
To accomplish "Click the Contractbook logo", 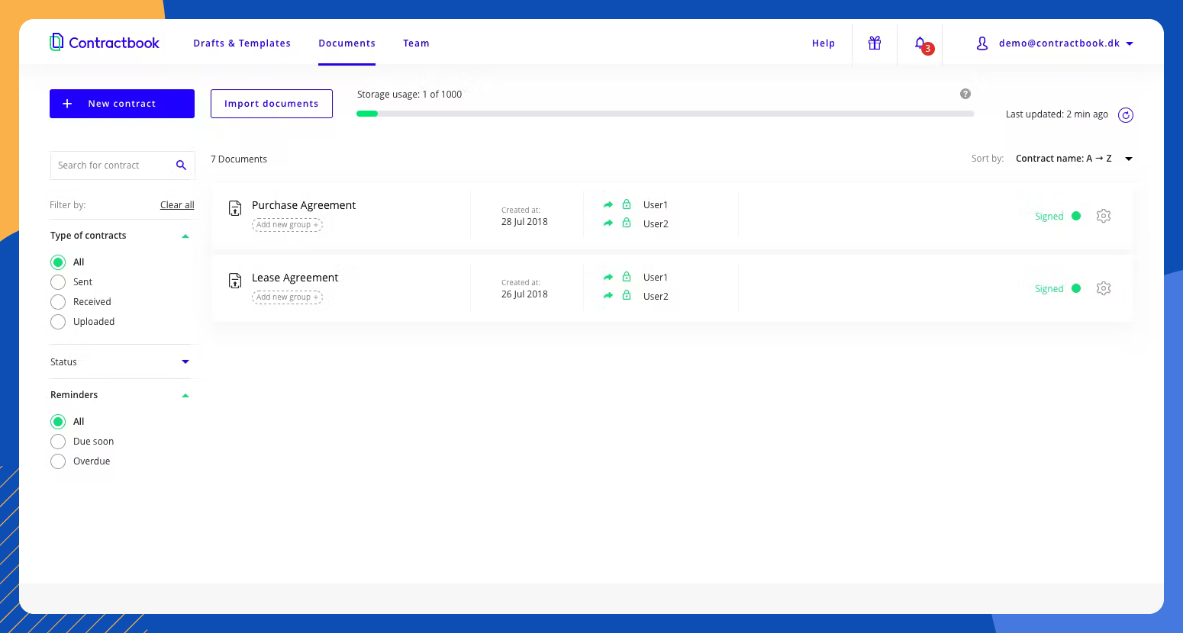I will pos(105,43).
